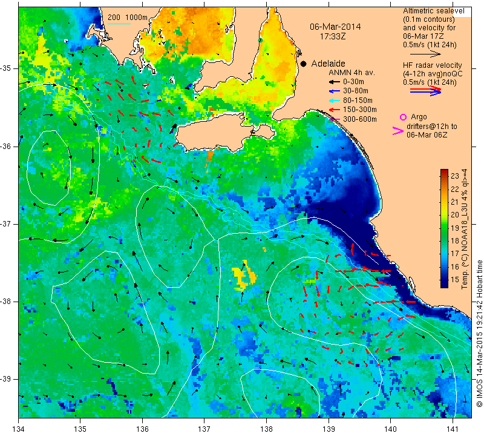Click the magenta Argo circle symbol
This screenshot has height=436, width=484.
tap(403, 117)
